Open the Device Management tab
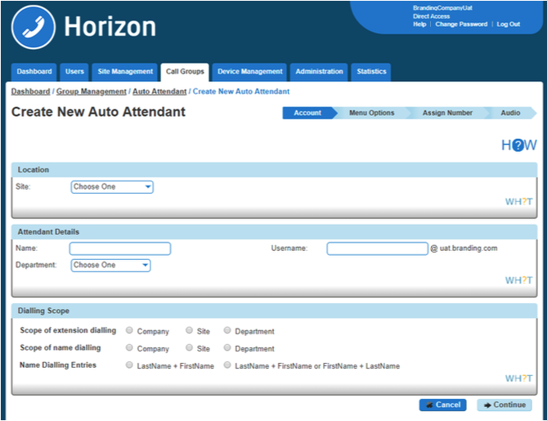The image size is (547, 421). pyautogui.click(x=249, y=72)
